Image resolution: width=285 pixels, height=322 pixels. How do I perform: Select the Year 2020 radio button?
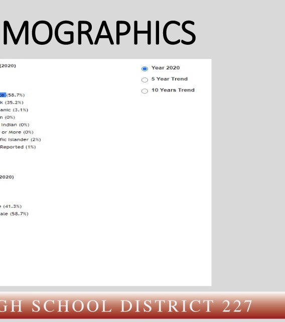[145, 68]
